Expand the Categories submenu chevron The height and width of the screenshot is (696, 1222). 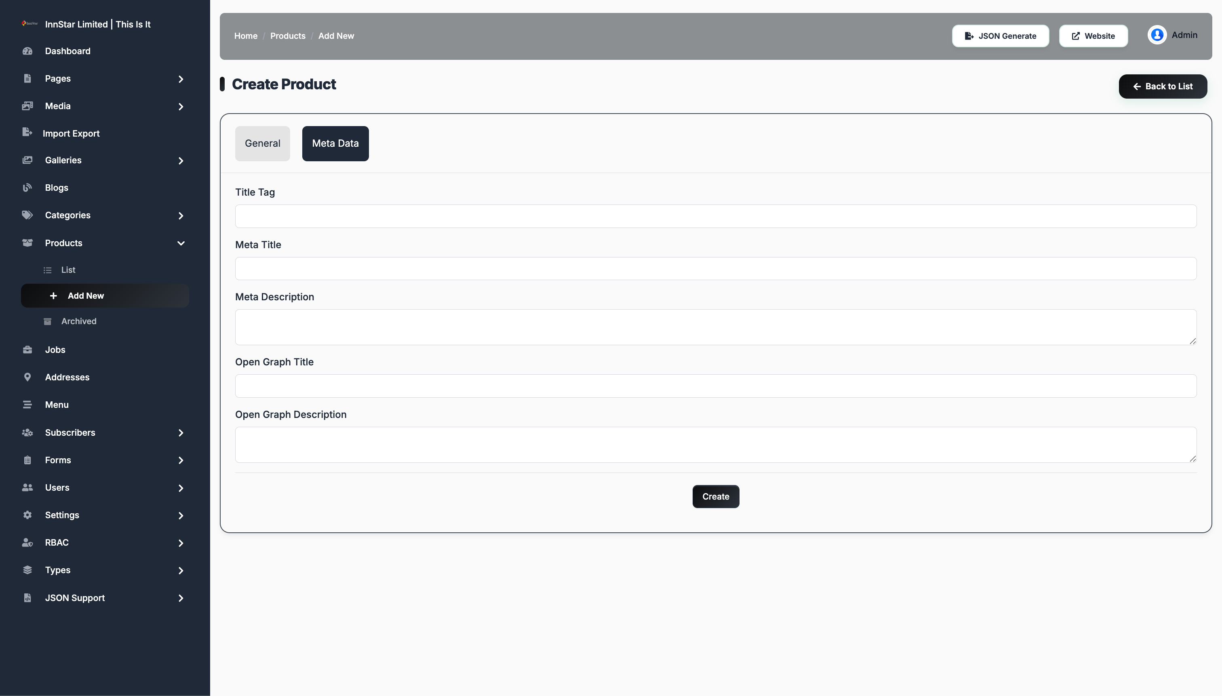point(181,216)
